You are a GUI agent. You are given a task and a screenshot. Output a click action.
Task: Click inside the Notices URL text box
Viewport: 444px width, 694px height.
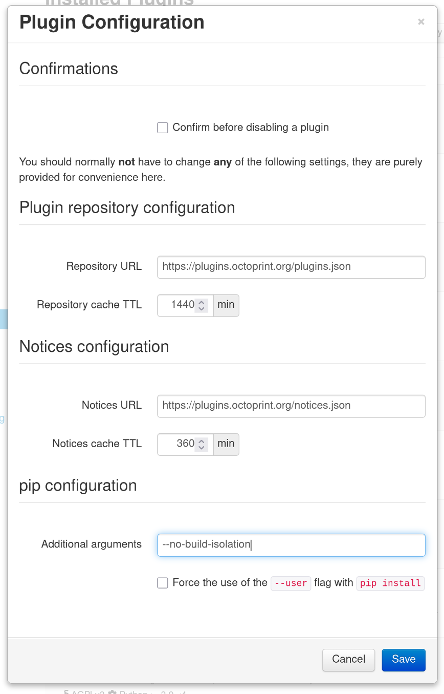click(x=291, y=406)
